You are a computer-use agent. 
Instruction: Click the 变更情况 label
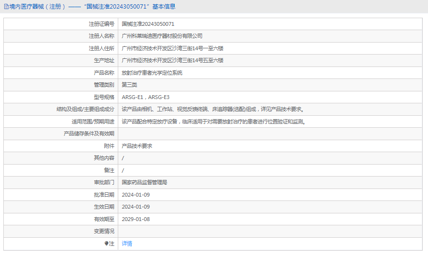click(104, 231)
